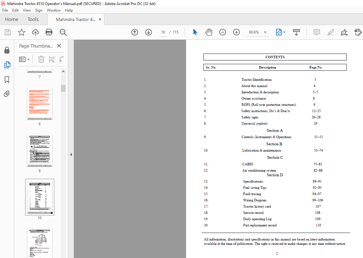Click 'Lubrication & maintenance' contents entry
The width and height of the screenshot is (363, 258).
point(261,151)
